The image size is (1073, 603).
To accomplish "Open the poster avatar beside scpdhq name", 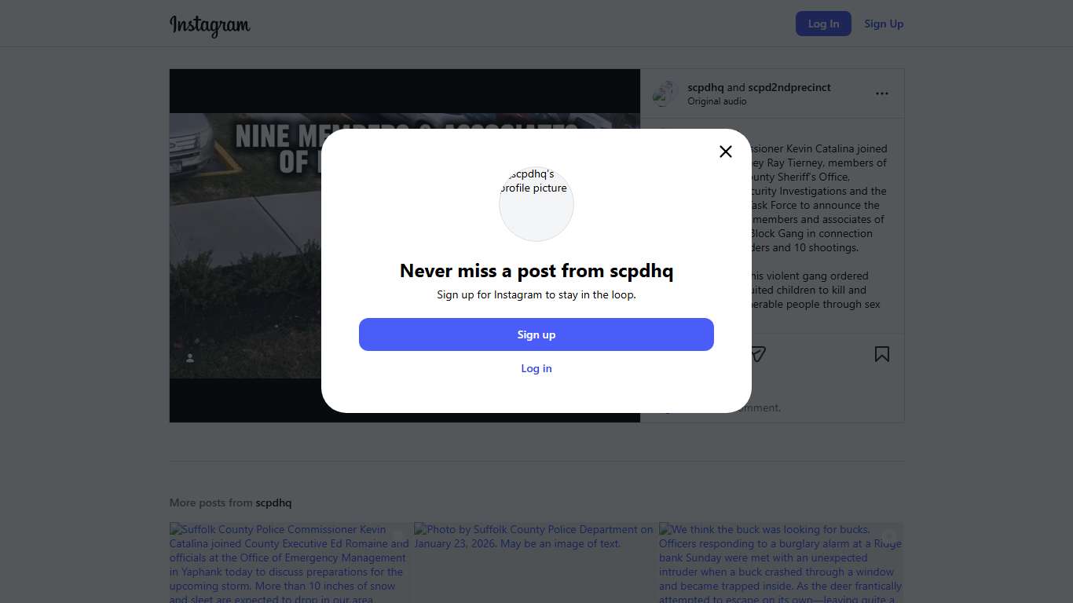I will [x=665, y=93].
